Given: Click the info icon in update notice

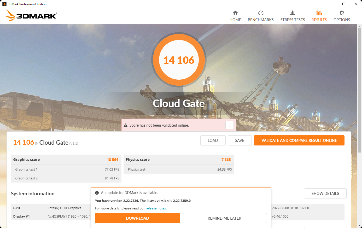Looking at the screenshot, I should 97,193.
